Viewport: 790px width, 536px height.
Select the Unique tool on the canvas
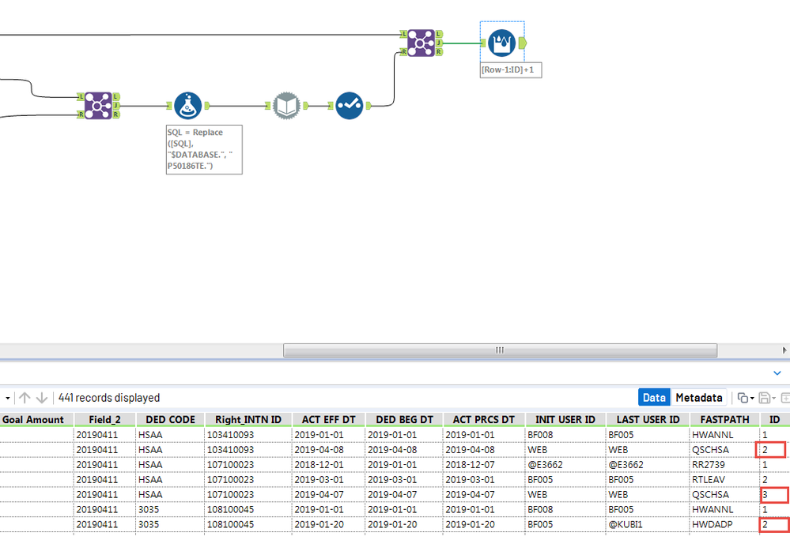point(348,105)
